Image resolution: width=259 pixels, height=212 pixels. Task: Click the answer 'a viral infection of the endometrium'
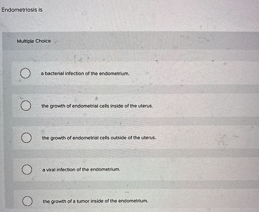pos(80,170)
